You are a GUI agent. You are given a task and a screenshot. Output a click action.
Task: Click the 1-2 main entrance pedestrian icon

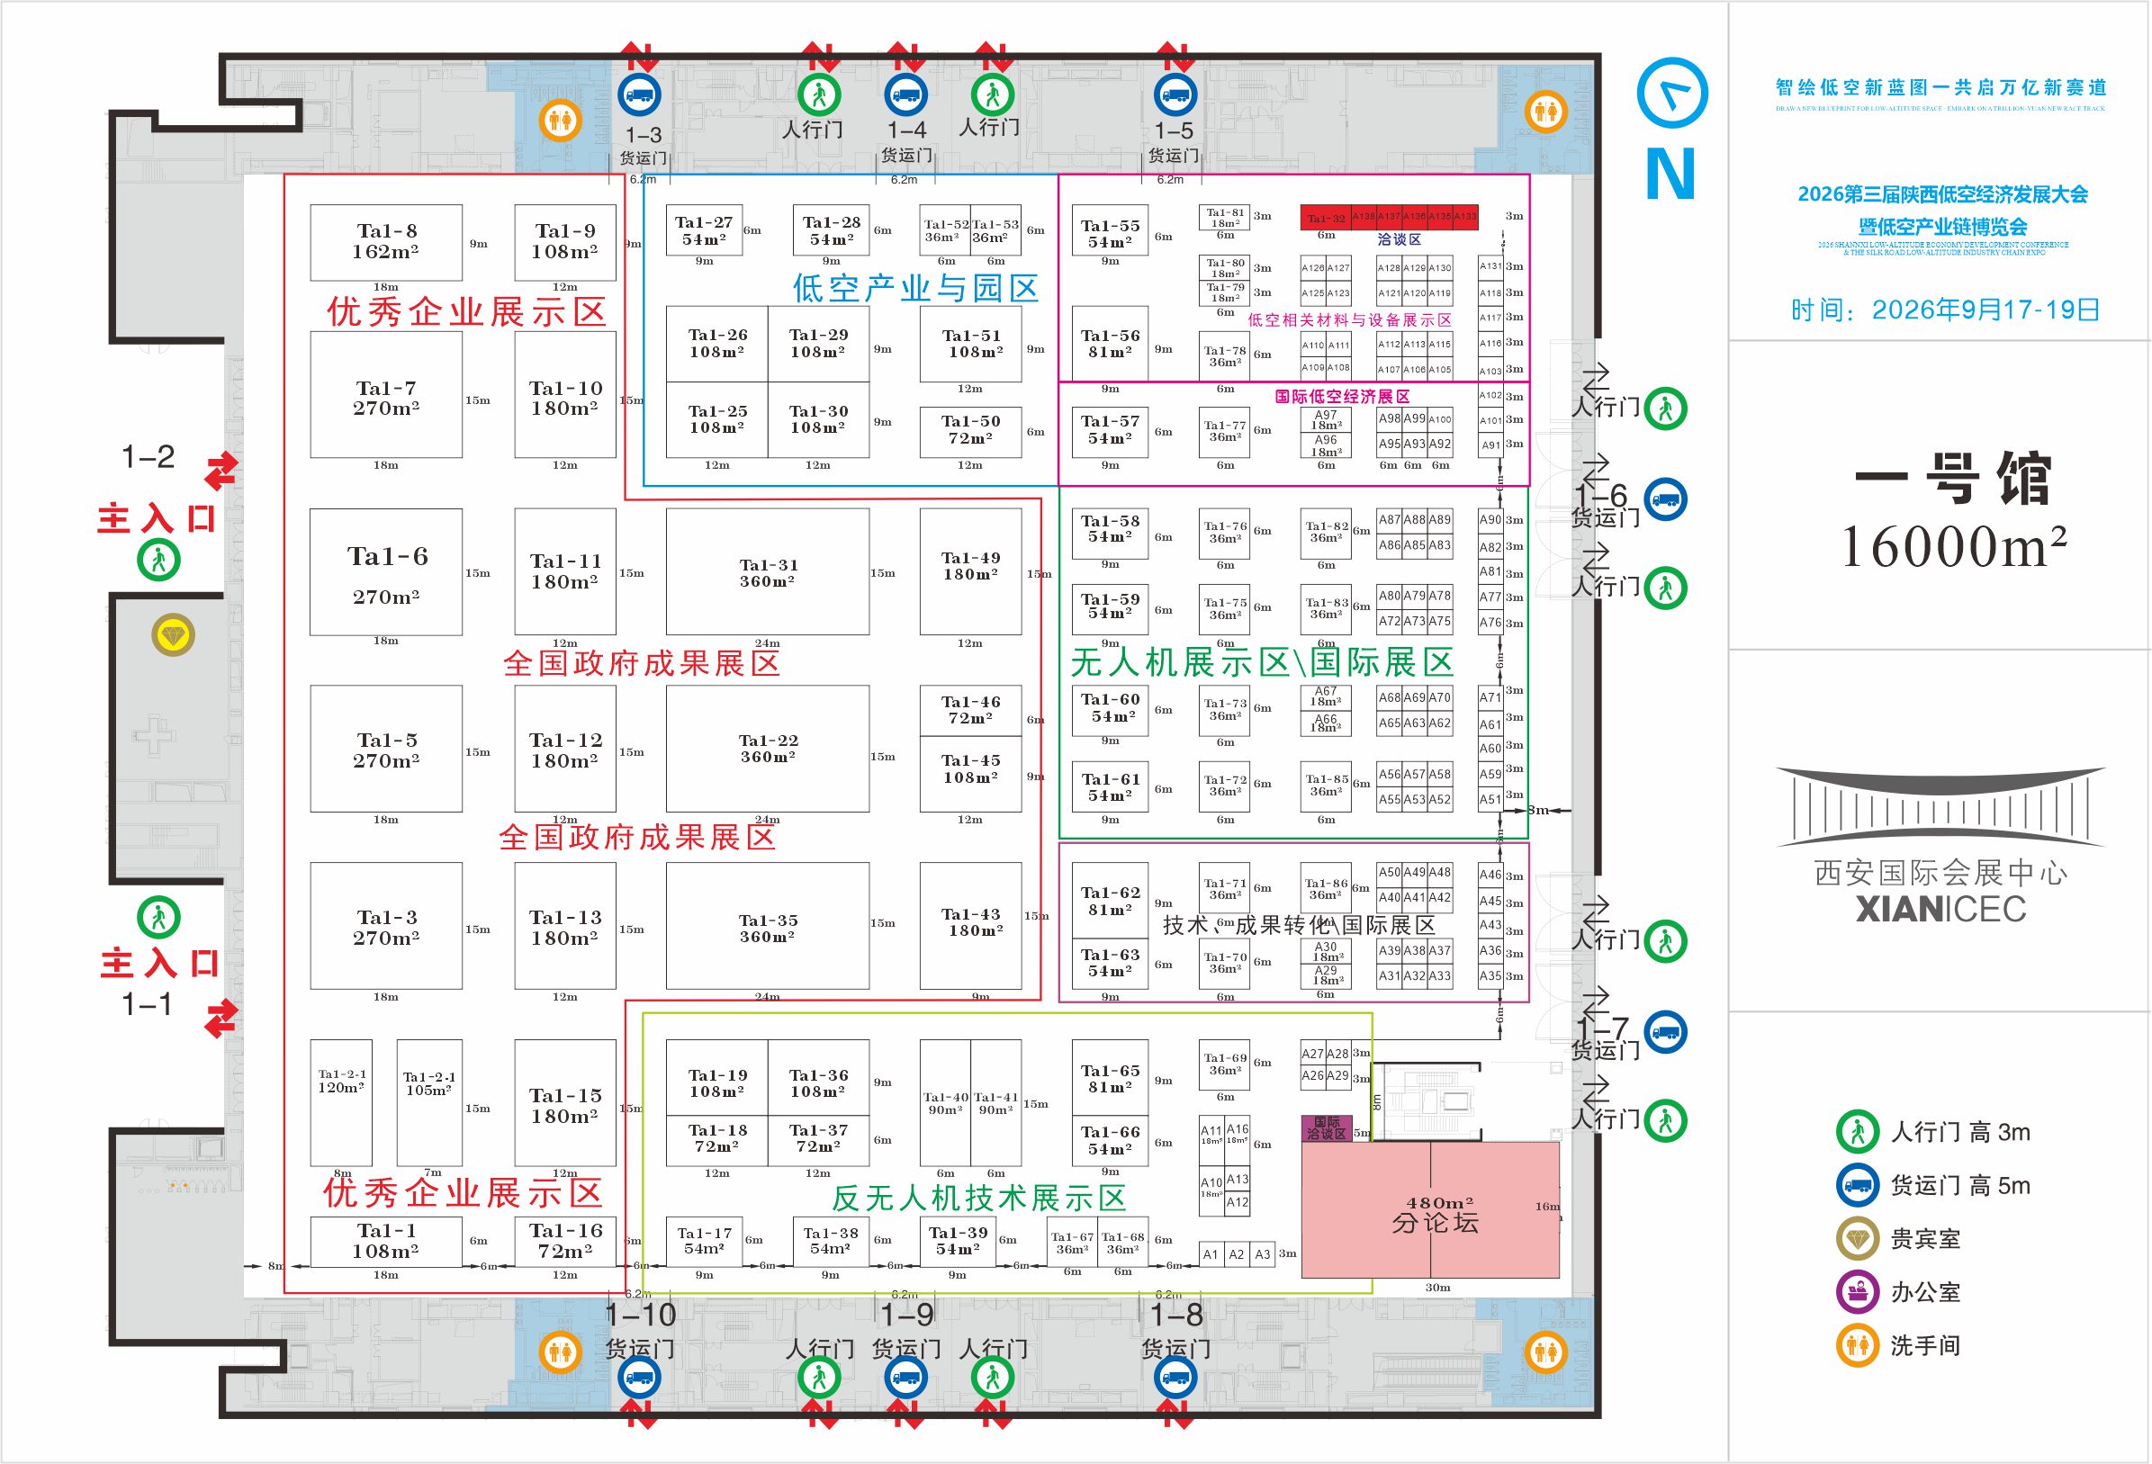[158, 561]
